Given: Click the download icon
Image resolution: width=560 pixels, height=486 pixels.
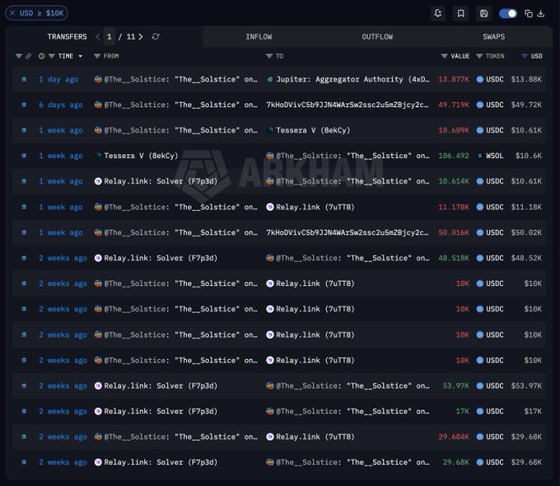Looking at the screenshot, I should click(x=541, y=13).
